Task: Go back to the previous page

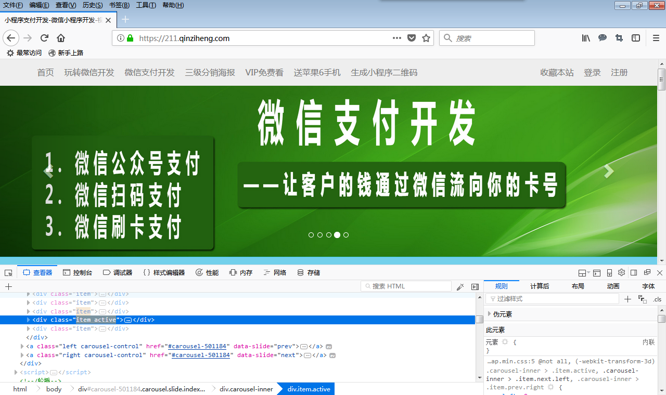Action: click(11, 38)
